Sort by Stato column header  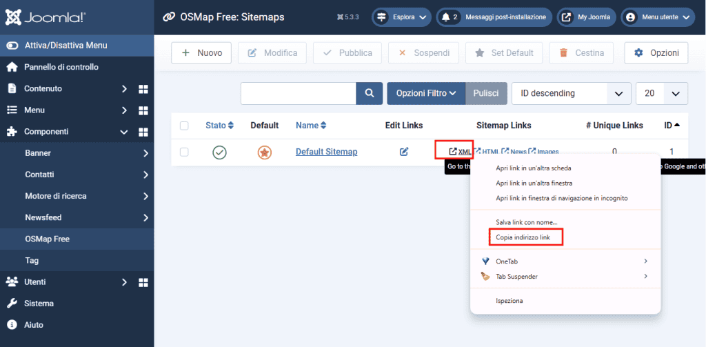click(220, 126)
